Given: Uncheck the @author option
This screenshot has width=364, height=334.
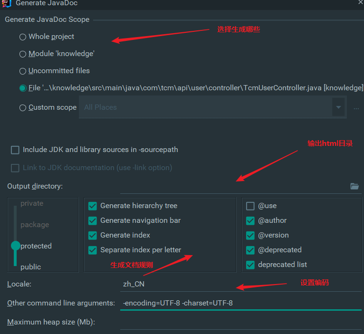Looking at the screenshot, I should pyautogui.click(x=250, y=221).
